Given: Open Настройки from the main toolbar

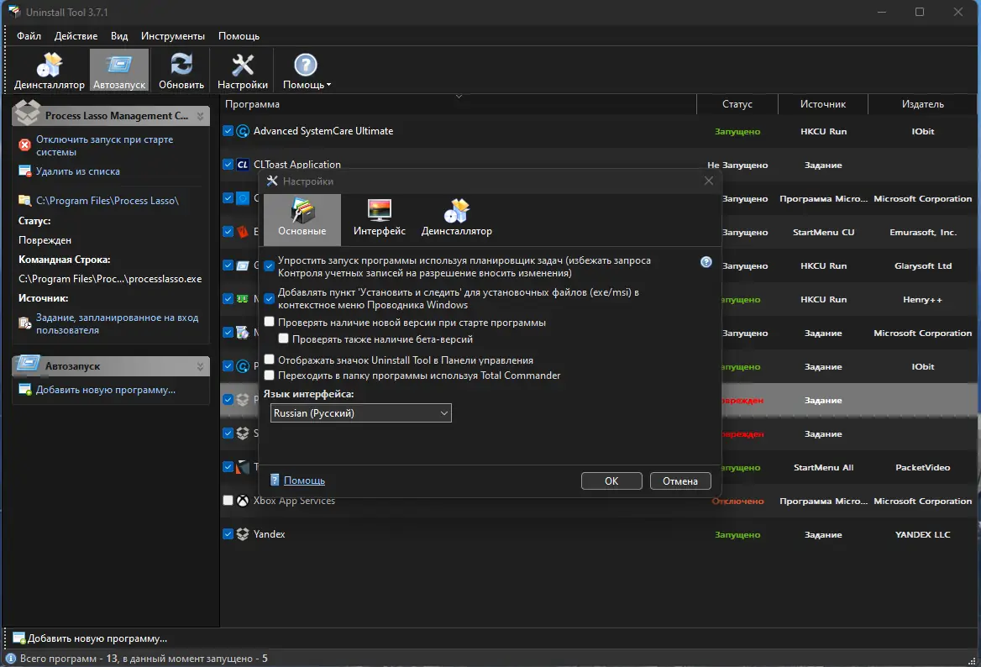Looking at the screenshot, I should point(242,71).
